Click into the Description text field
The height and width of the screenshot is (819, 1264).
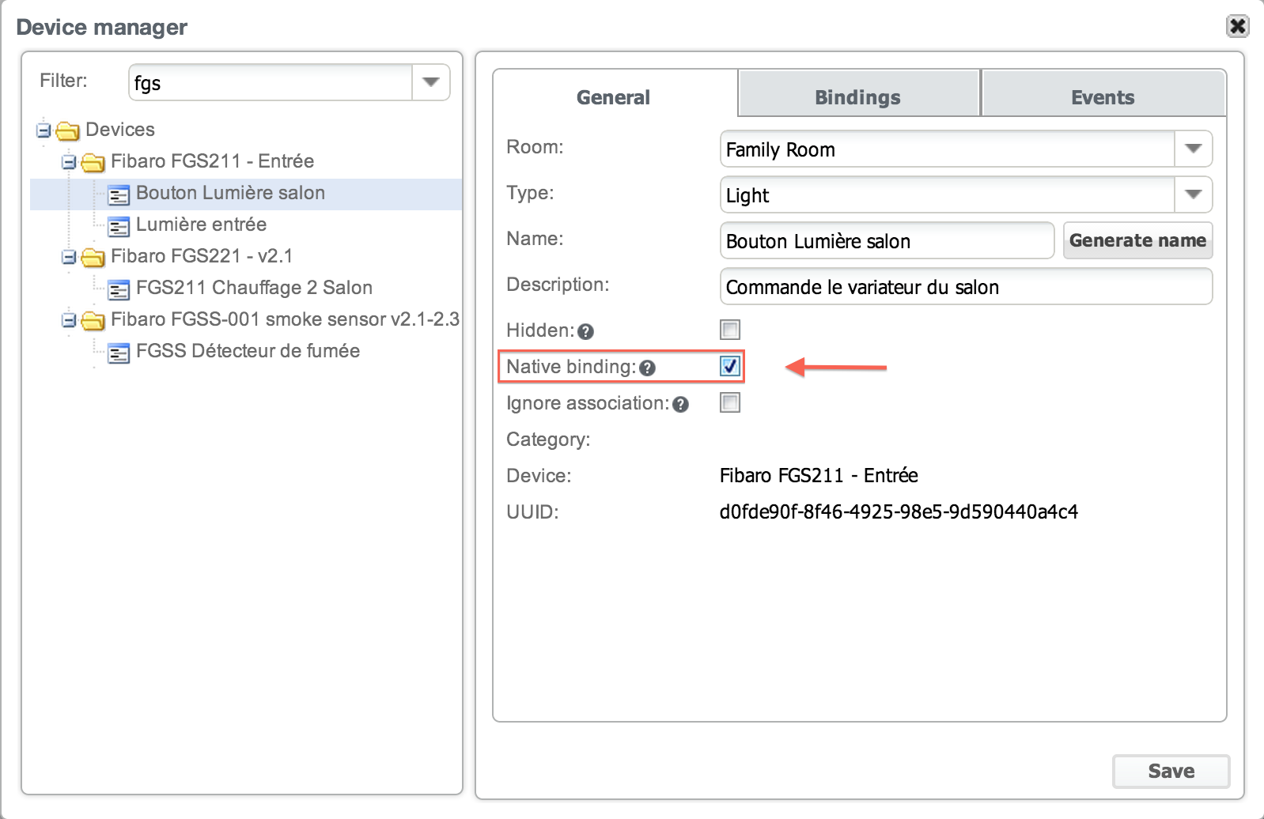pos(965,287)
